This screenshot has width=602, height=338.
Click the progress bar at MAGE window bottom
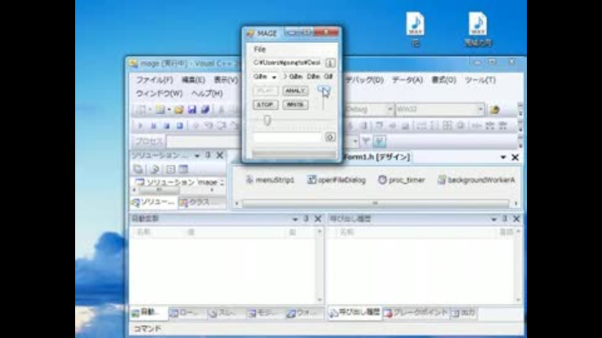pyautogui.click(x=294, y=154)
